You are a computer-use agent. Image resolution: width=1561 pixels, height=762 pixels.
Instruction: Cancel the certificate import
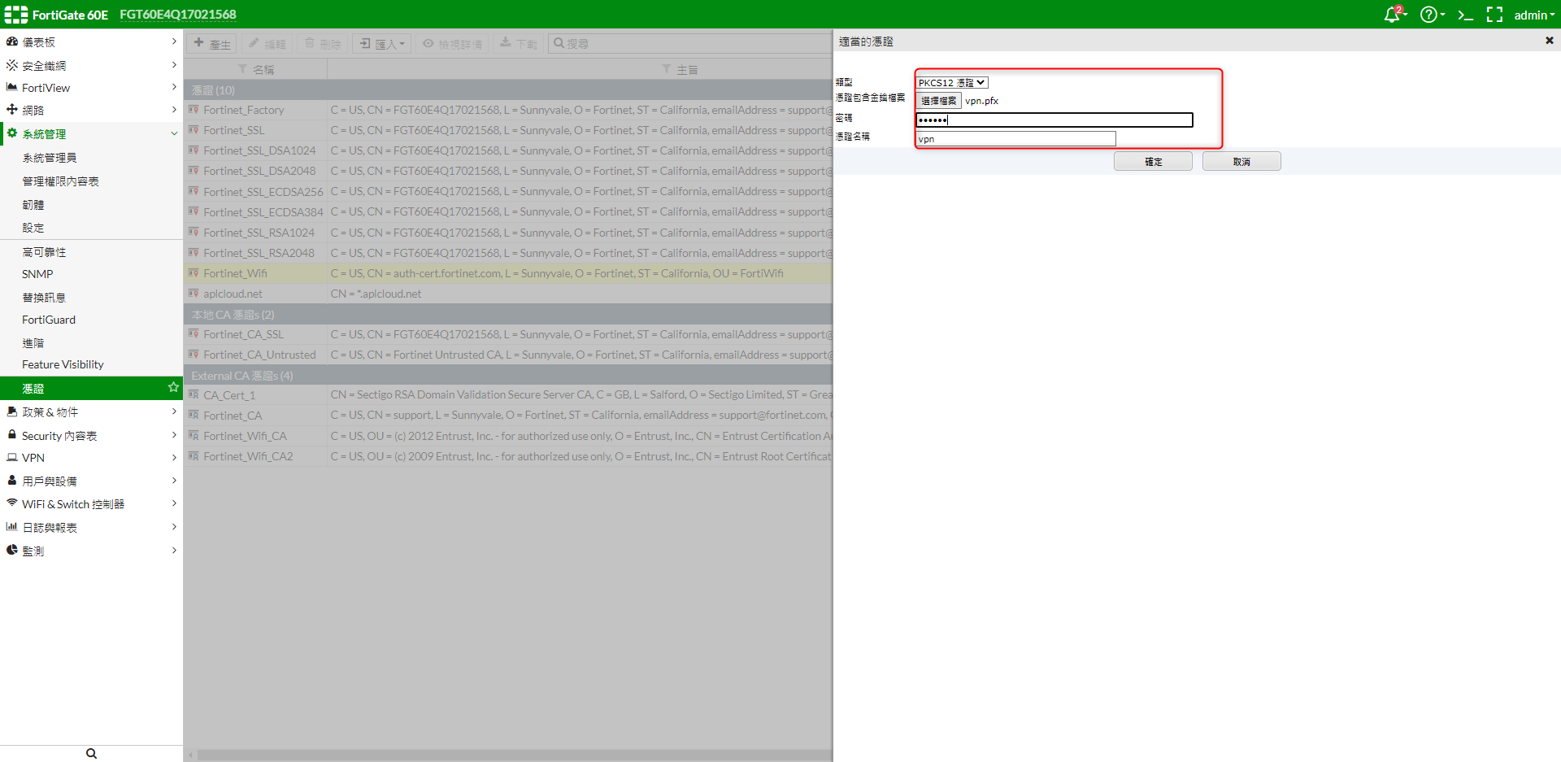tap(1241, 161)
